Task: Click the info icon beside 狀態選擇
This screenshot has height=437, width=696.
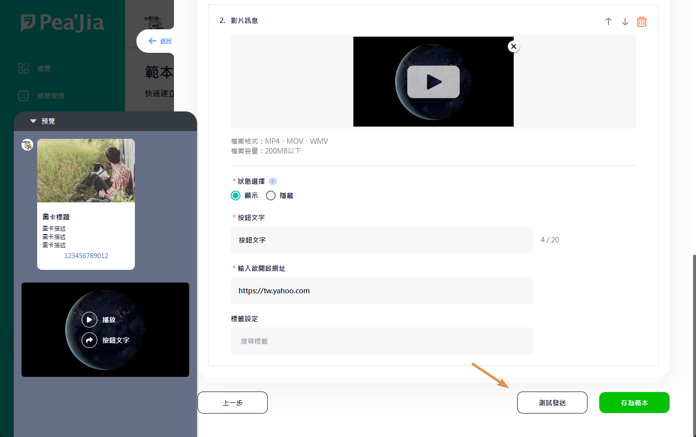Action: coord(273,181)
